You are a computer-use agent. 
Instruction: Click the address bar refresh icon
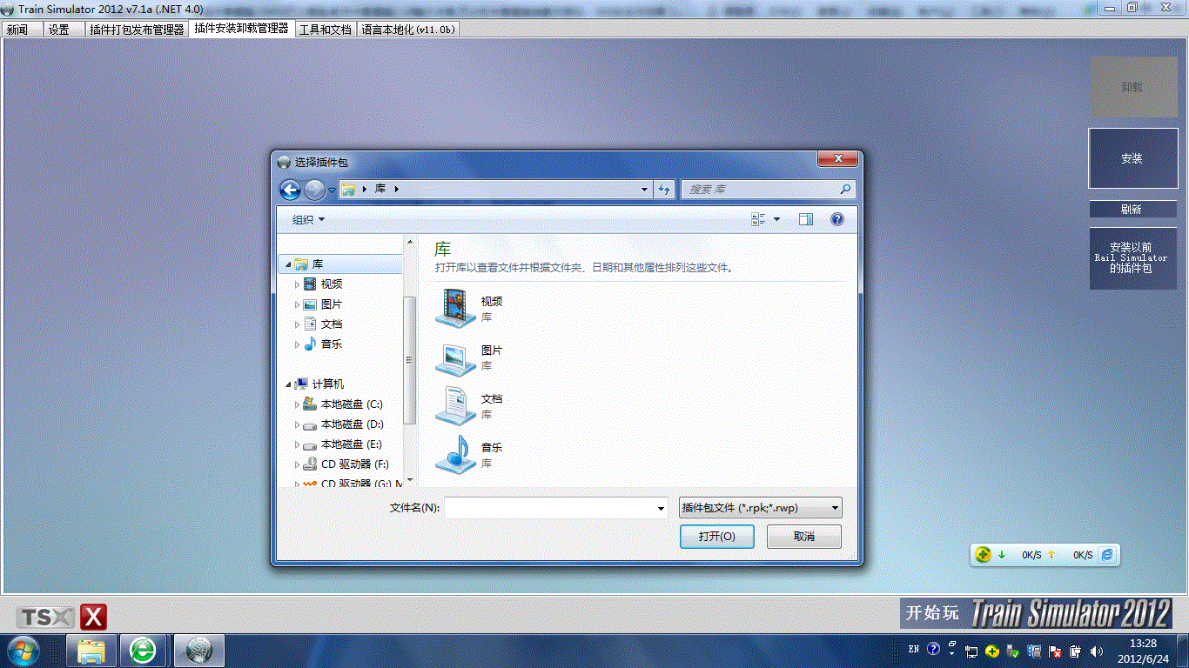coord(664,190)
